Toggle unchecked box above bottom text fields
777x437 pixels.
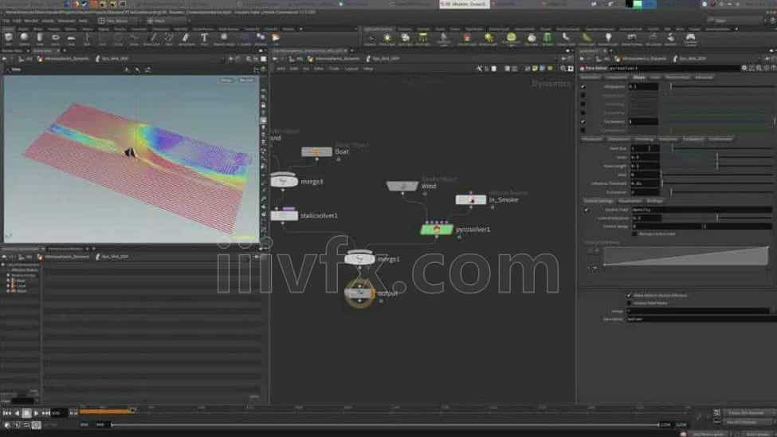coord(629,302)
